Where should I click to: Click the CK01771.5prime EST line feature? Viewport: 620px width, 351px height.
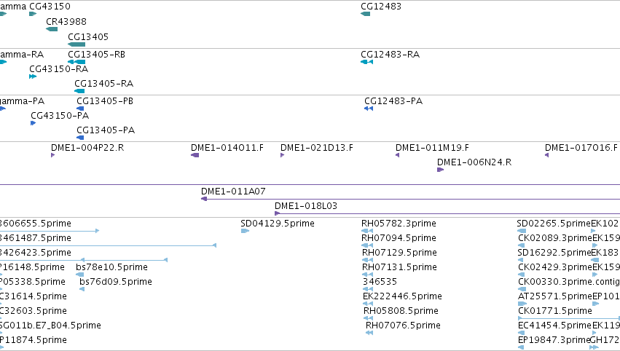(569, 318)
